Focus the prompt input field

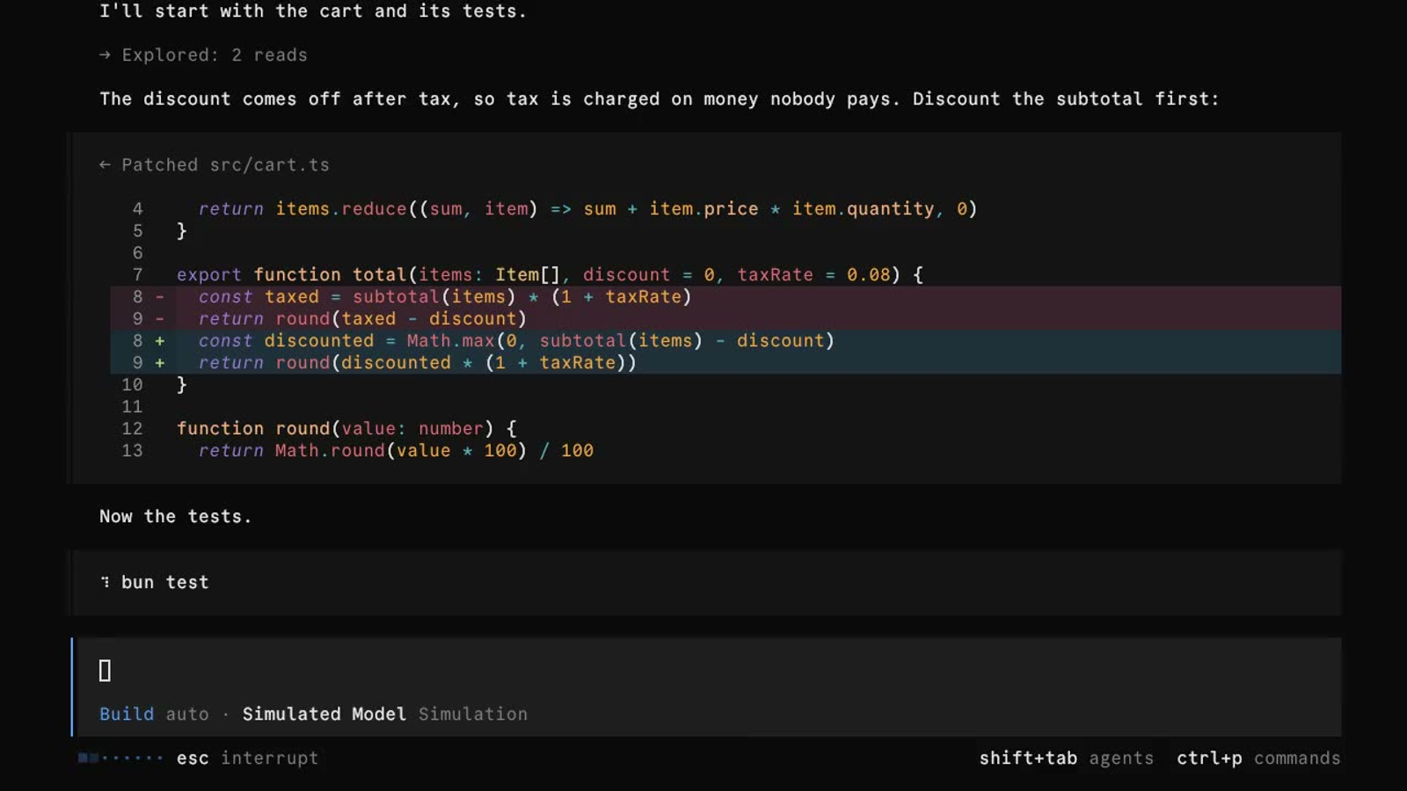709,671
